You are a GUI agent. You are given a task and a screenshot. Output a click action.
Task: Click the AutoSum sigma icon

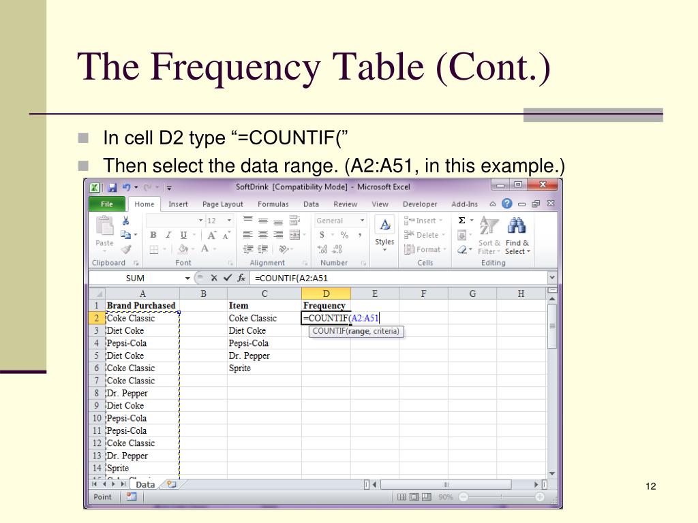[x=462, y=221]
